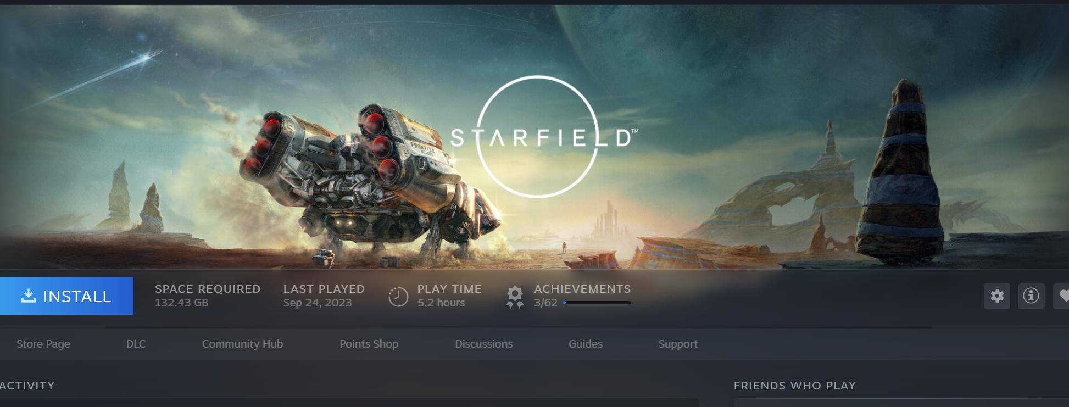Open the Support link
Viewport: 1069px width, 407px height.
[678, 344]
